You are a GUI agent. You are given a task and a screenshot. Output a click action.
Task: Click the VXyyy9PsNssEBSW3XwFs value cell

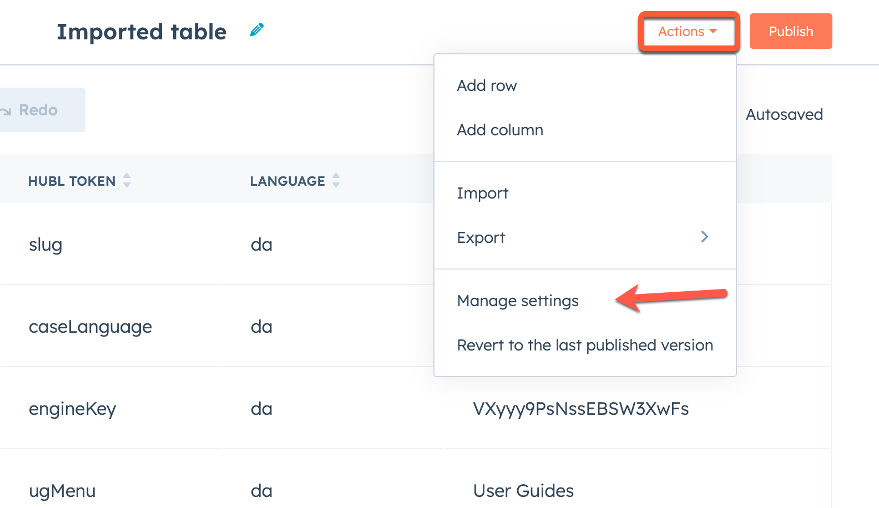(637, 408)
